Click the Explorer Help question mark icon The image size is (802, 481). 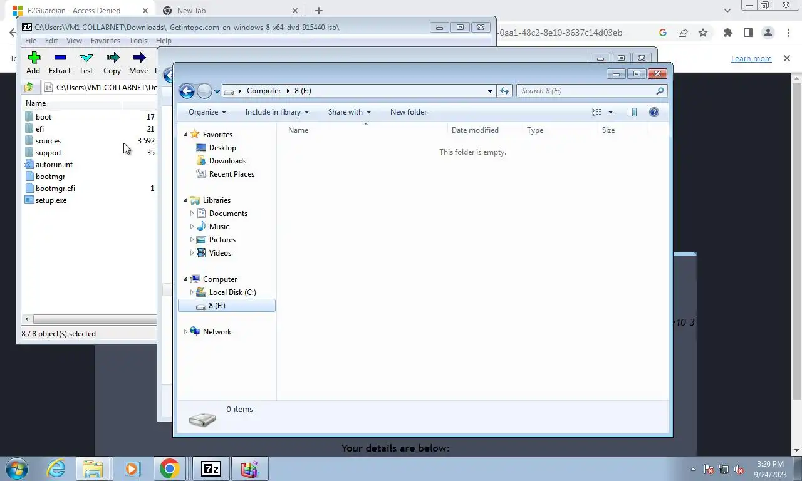[654, 112]
